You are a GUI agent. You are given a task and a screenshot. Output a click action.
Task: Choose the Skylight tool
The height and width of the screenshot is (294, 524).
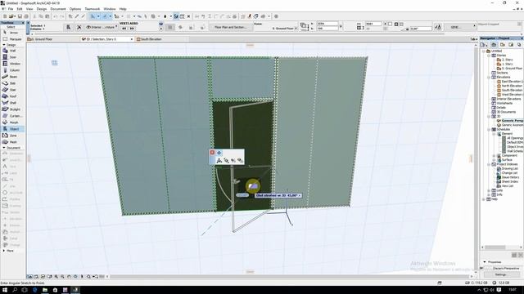click(12, 109)
